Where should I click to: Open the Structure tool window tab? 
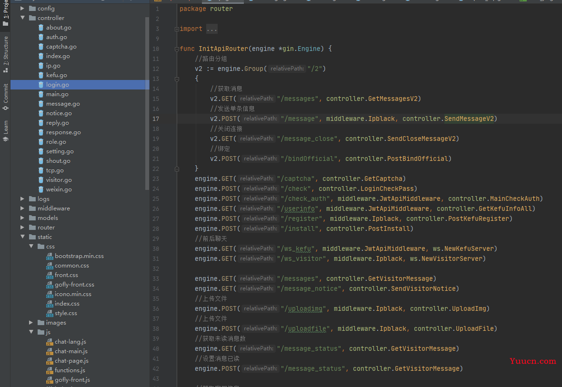(x=5, y=54)
